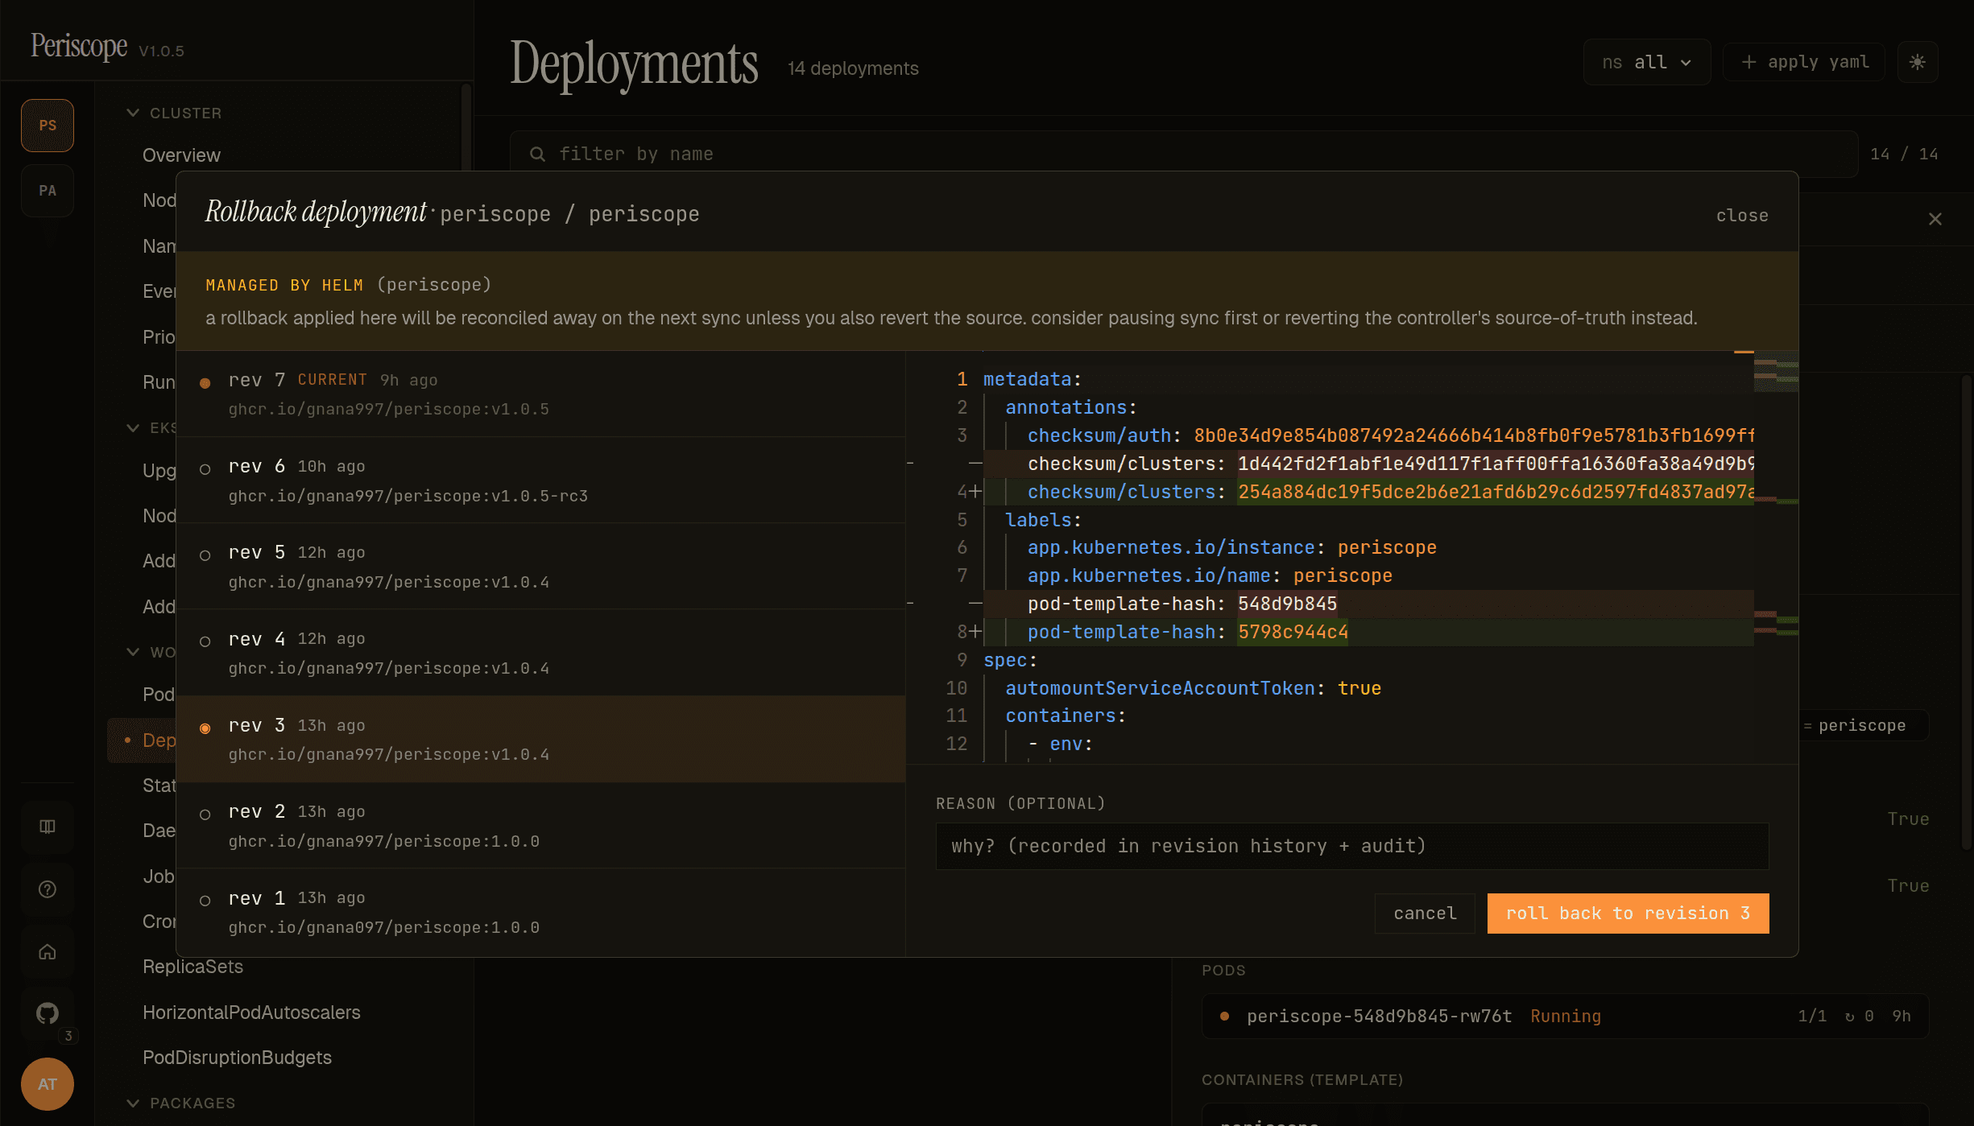This screenshot has width=1974, height=1126.
Task: Collapse the CLUSTER section
Action: [174, 113]
